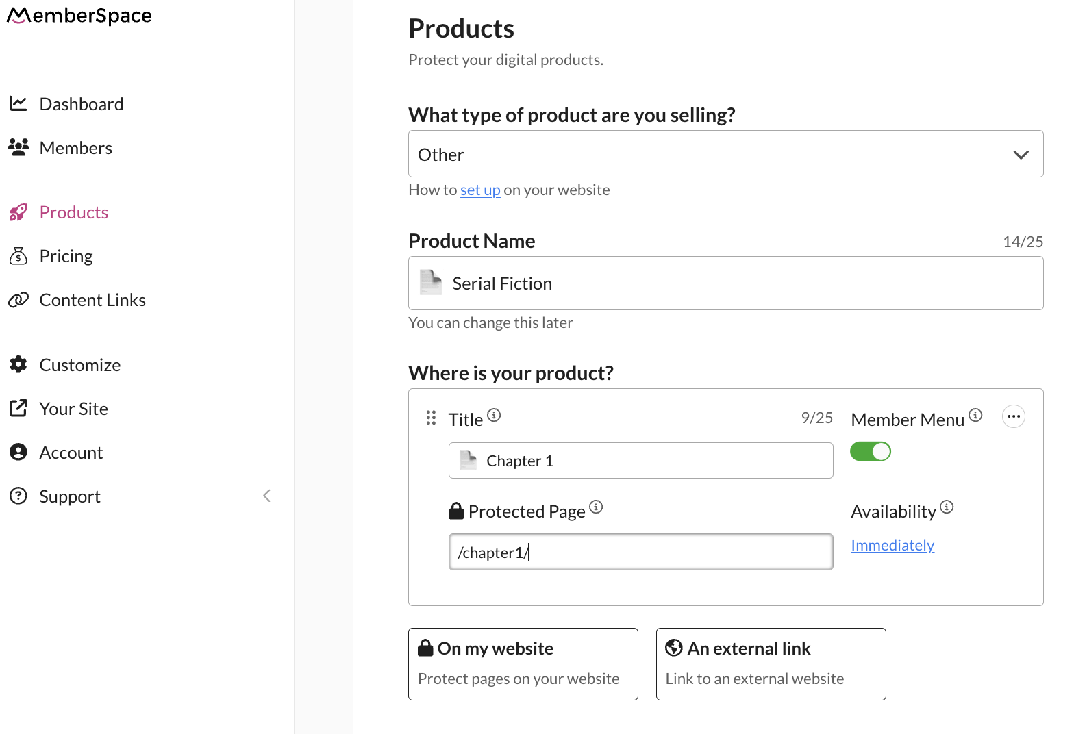
Task: Choose the On my website option
Action: point(523,663)
